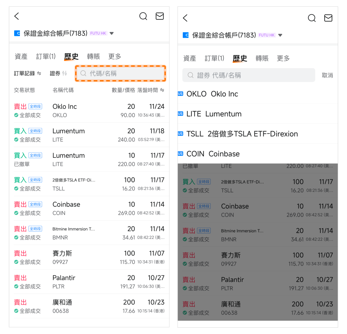Select OKLO Oklo Inc search suggestion
This screenshot has height=334, width=347.
point(212,94)
